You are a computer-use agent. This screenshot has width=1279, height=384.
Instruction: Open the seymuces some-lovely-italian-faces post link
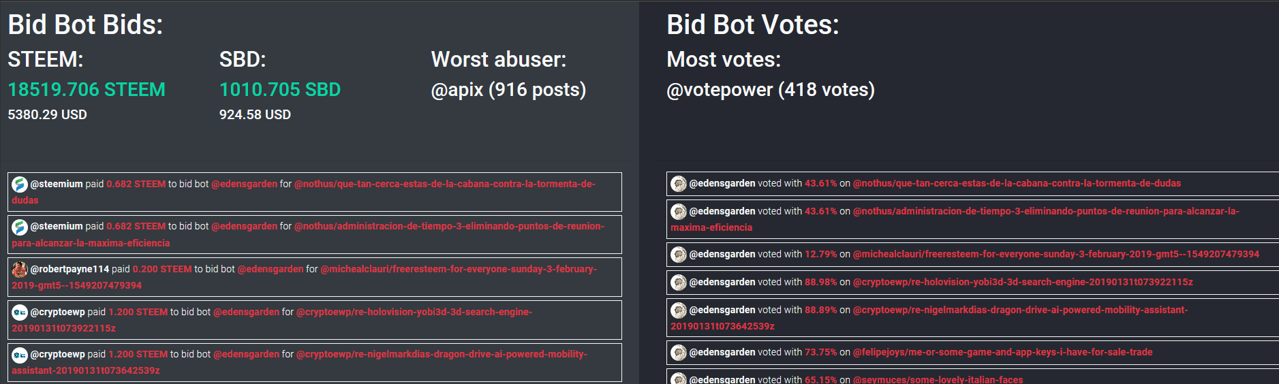pyautogui.click(x=938, y=379)
